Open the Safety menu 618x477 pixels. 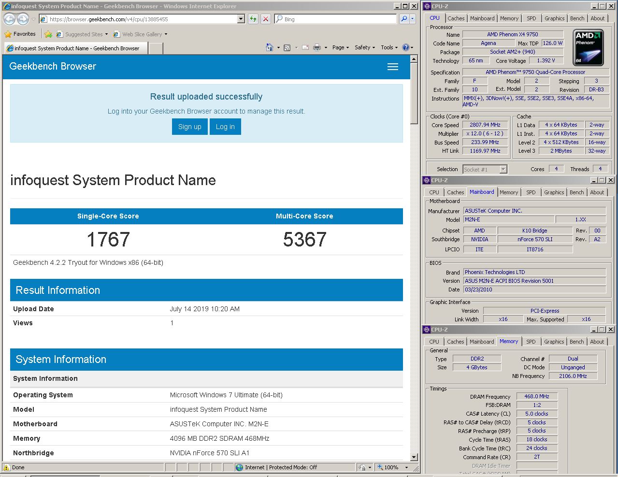pyautogui.click(x=365, y=47)
